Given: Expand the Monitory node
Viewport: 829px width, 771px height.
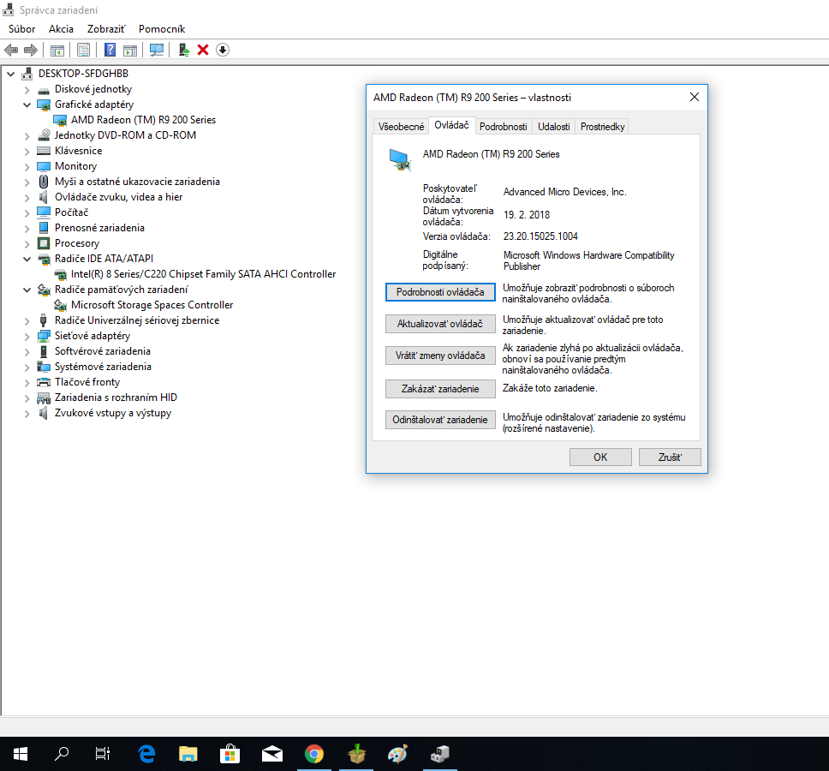Looking at the screenshot, I should tap(27, 166).
